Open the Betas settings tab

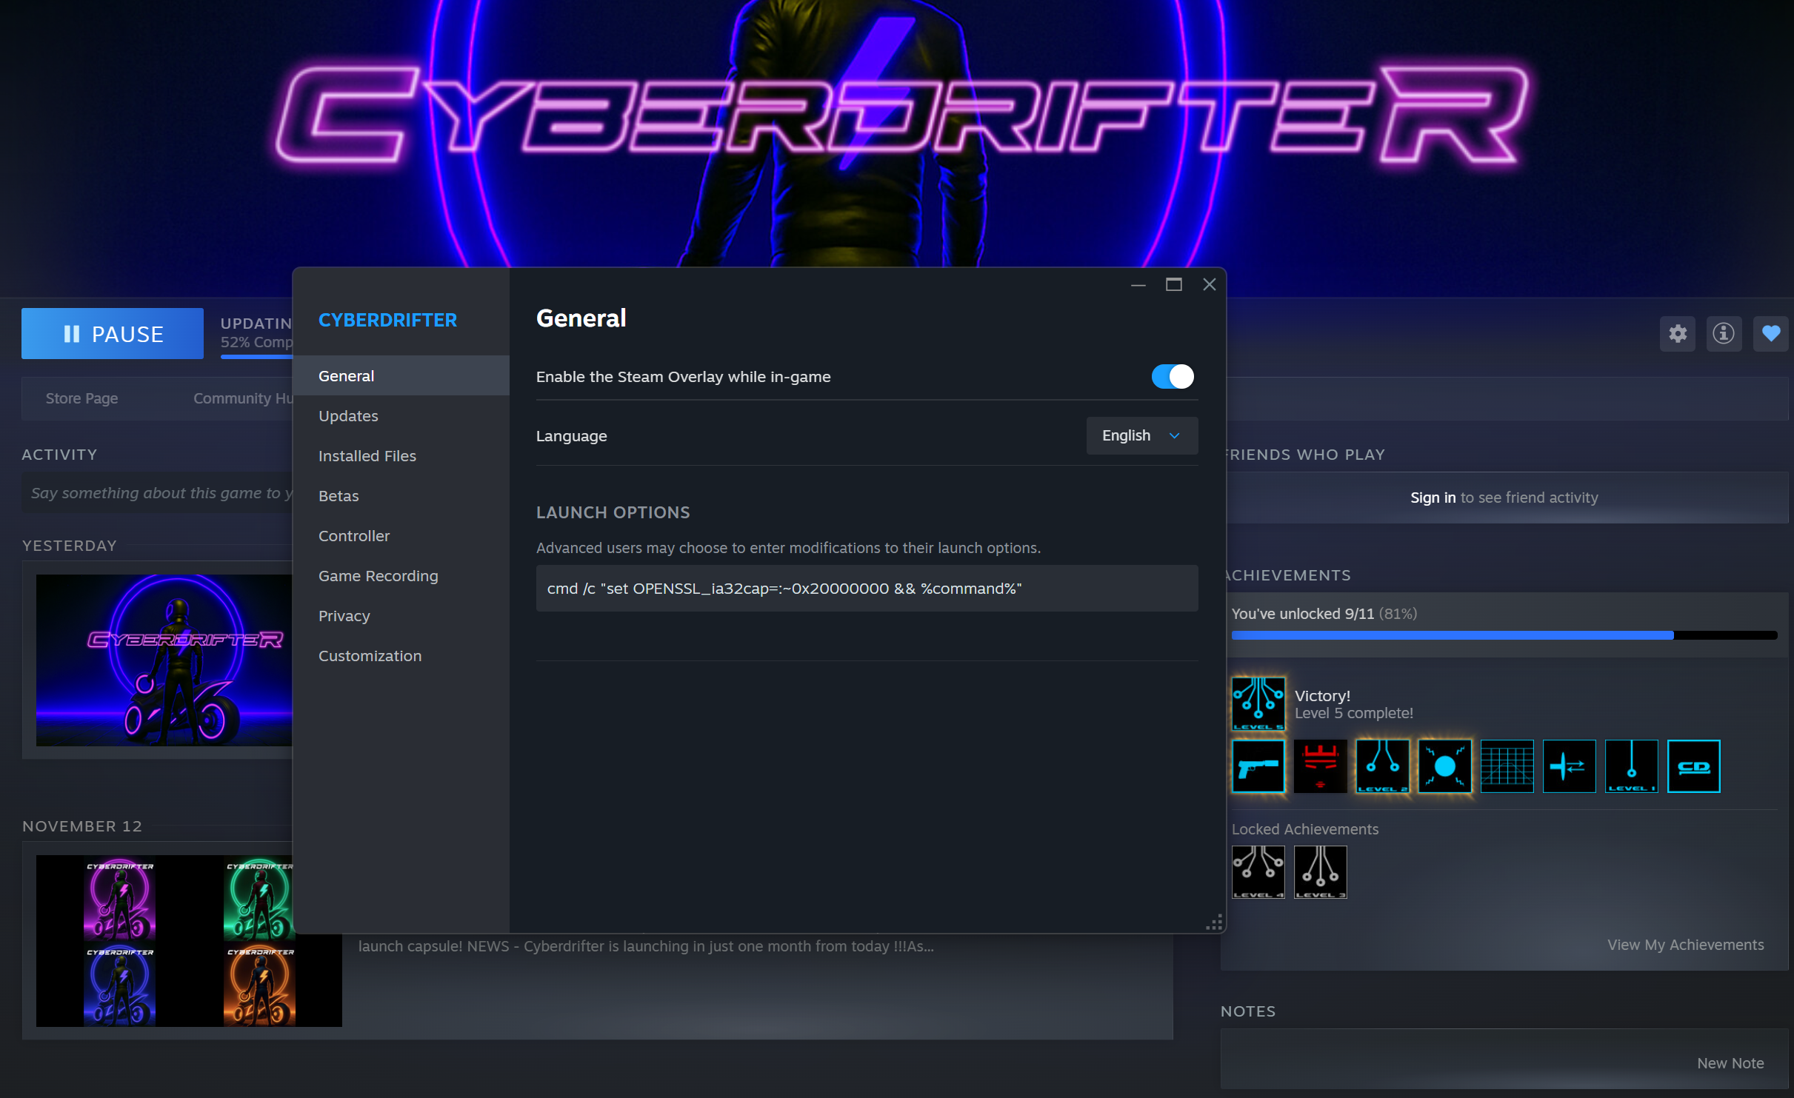pos(401,496)
